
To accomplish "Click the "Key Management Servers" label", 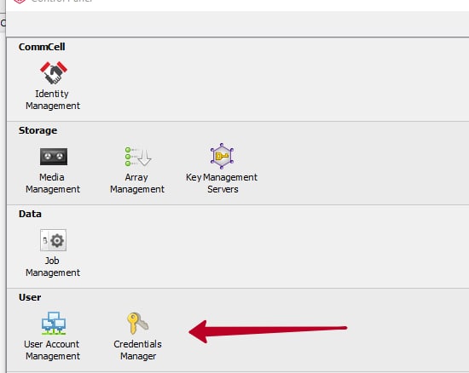I will coord(222,183).
